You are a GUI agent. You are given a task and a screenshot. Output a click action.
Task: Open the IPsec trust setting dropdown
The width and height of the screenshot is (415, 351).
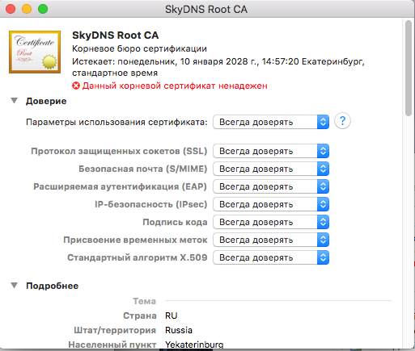coord(271,204)
